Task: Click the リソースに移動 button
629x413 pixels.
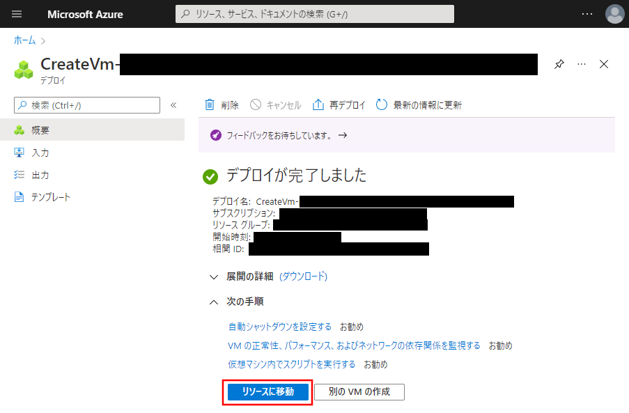Action: click(268, 391)
